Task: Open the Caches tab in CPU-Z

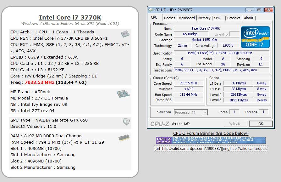Action: [x=169, y=18]
